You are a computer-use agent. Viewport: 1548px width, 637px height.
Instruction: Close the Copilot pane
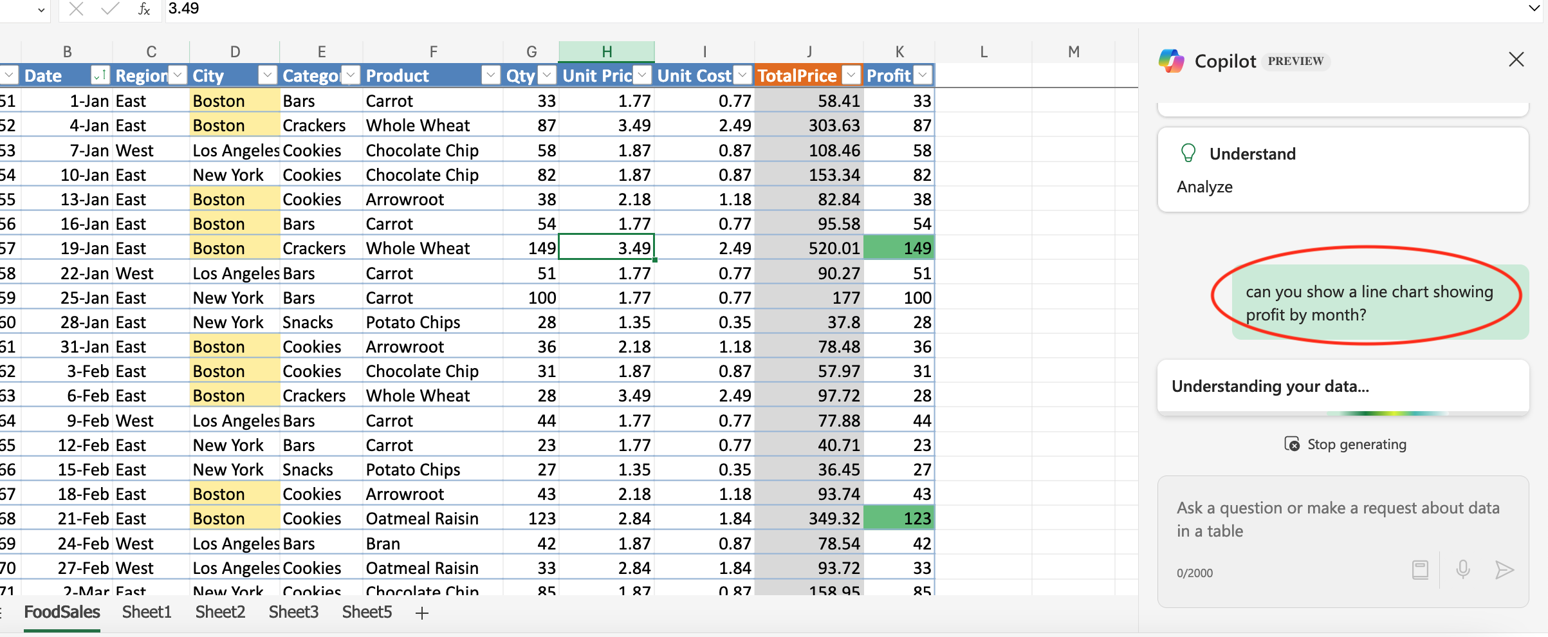(x=1516, y=60)
